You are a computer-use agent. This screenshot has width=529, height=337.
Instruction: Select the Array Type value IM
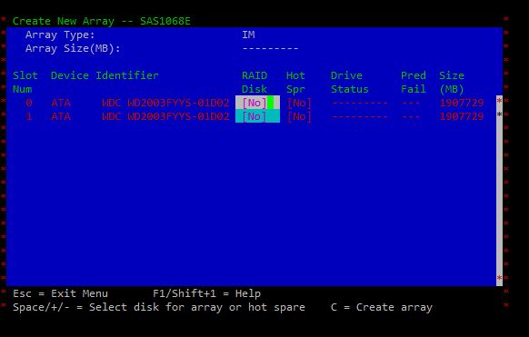[x=248, y=35]
